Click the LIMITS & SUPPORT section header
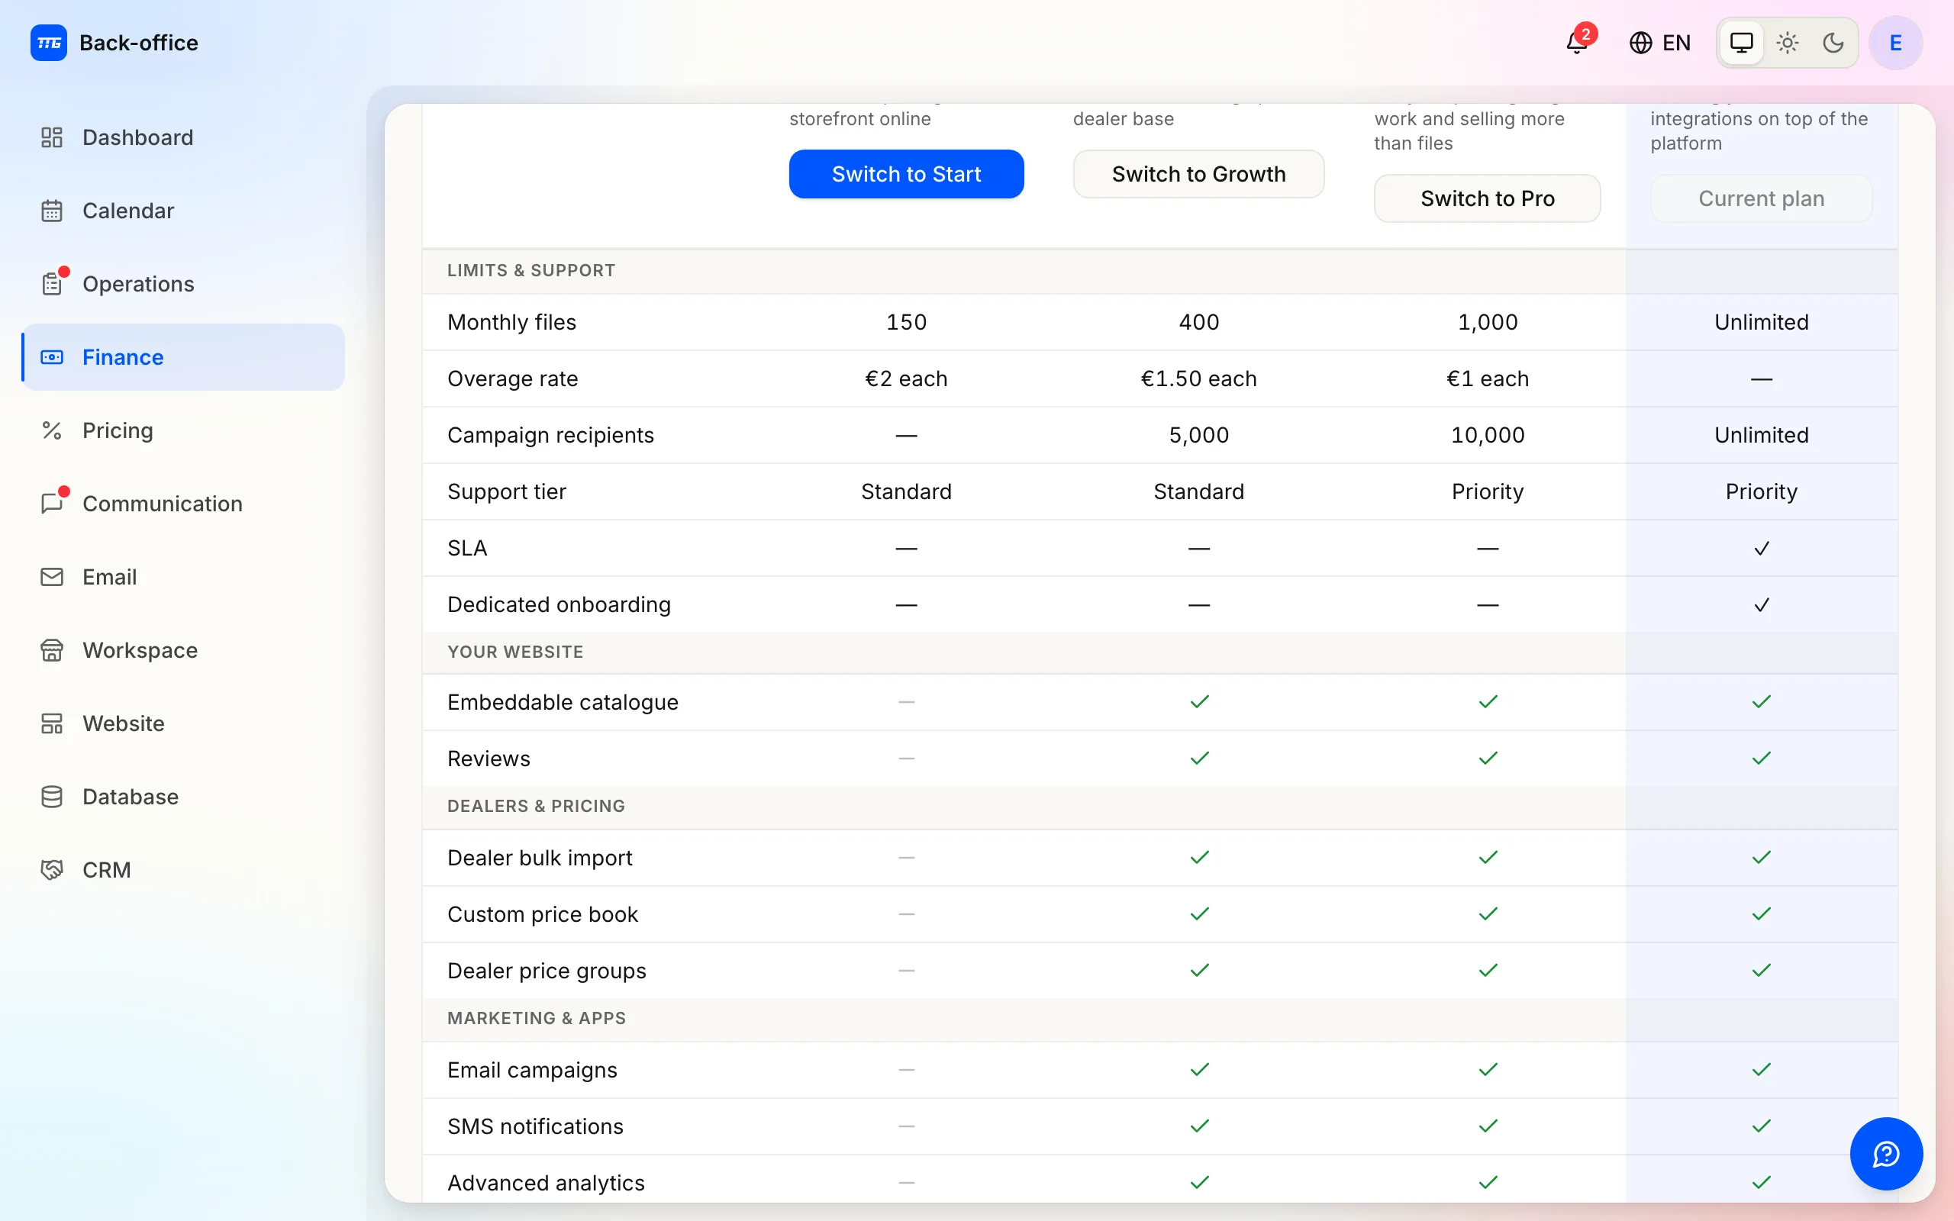1954x1221 pixels. point(531,270)
